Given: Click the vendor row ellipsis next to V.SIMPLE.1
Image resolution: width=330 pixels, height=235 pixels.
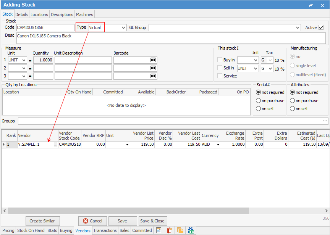Looking at the screenshot, I should click(55, 144).
